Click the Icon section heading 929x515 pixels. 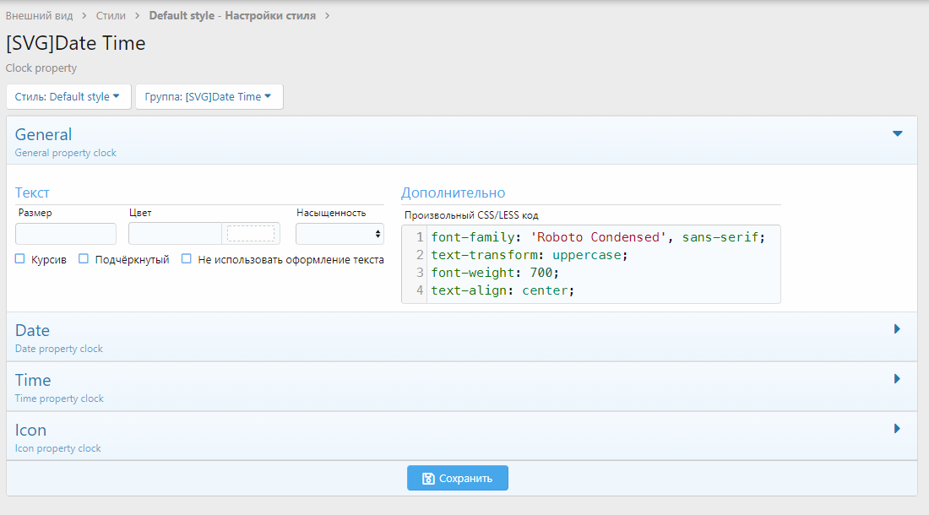coord(30,430)
